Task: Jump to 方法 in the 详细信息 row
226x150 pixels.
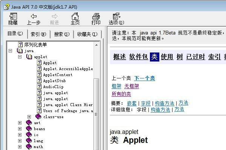Action: [x=179, y=109]
